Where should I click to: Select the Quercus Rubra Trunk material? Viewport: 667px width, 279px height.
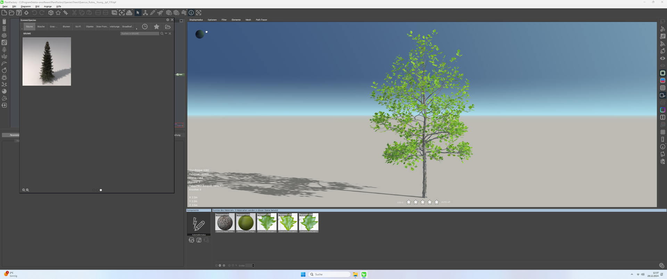(x=225, y=223)
